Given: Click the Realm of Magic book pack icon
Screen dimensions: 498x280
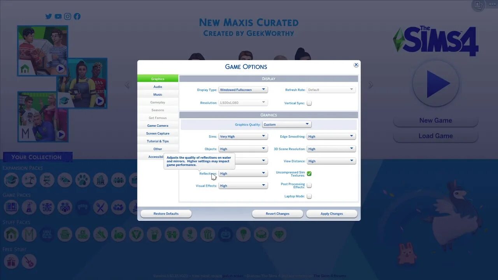Looking at the screenshot, I should click(x=11, y=207).
